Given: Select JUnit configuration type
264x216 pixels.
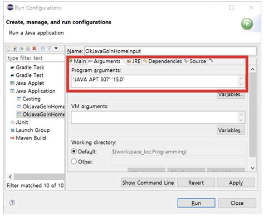Looking at the screenshot, I should point(22,122).
